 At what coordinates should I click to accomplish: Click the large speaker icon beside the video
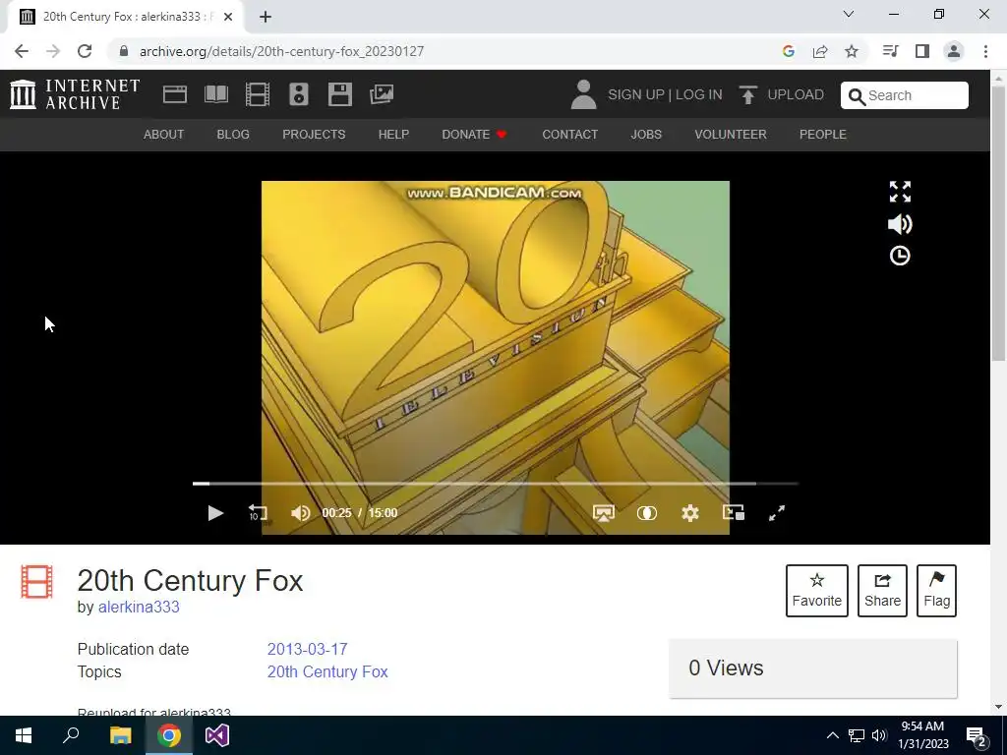(x=900, y=224)
